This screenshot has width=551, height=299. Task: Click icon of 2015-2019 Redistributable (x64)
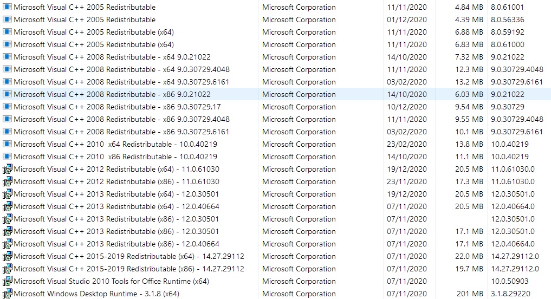(7, 257)
